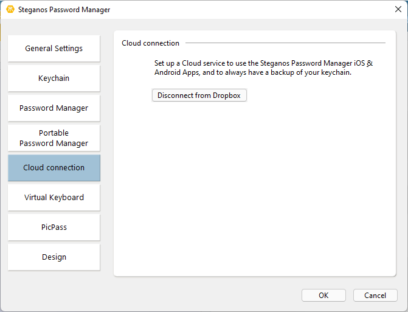Go to Portable Password Manager settings

(54, 138)
